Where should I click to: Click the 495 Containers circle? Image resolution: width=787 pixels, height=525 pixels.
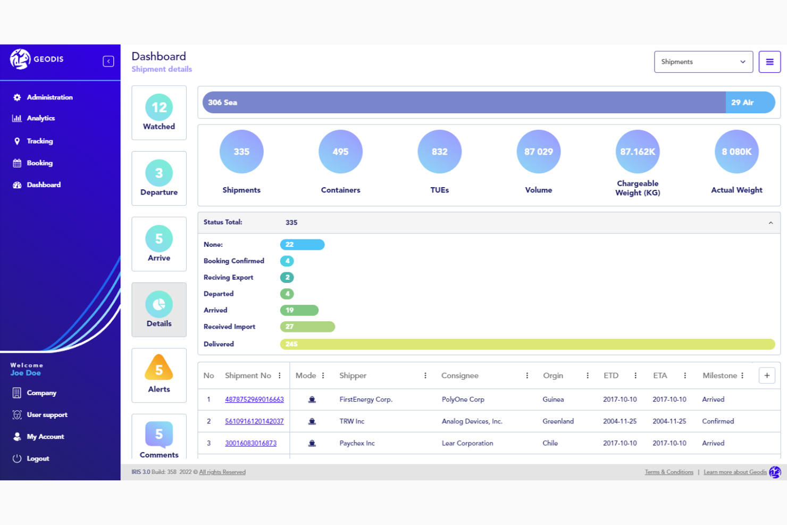[340, 152]
